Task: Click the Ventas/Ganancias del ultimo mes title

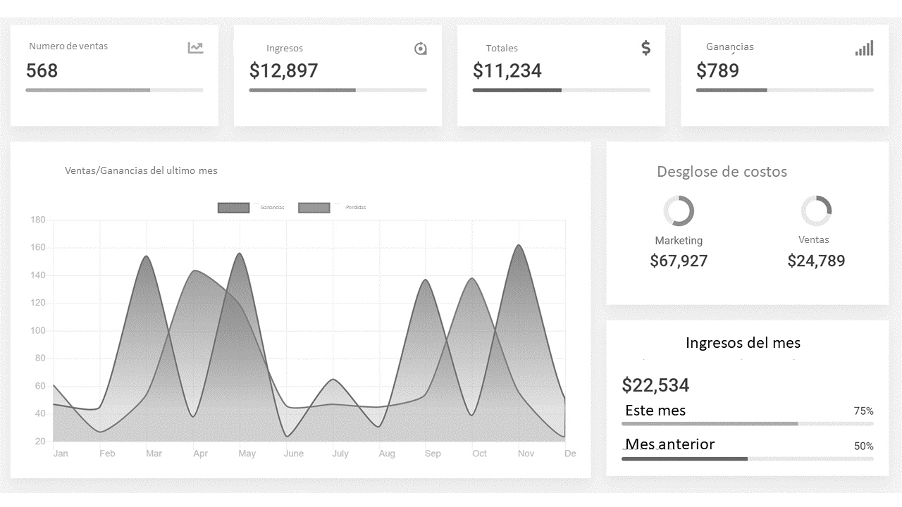Action: coord(141,170)
